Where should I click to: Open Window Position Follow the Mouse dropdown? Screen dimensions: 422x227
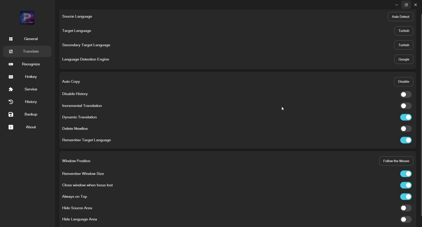(x=396, y=161)
